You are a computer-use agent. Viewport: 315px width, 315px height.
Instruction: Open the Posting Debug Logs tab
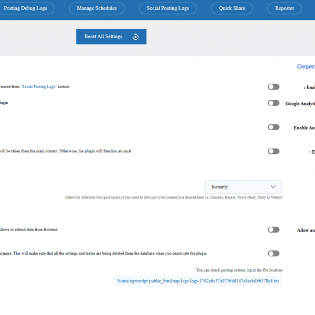(26, 8)
